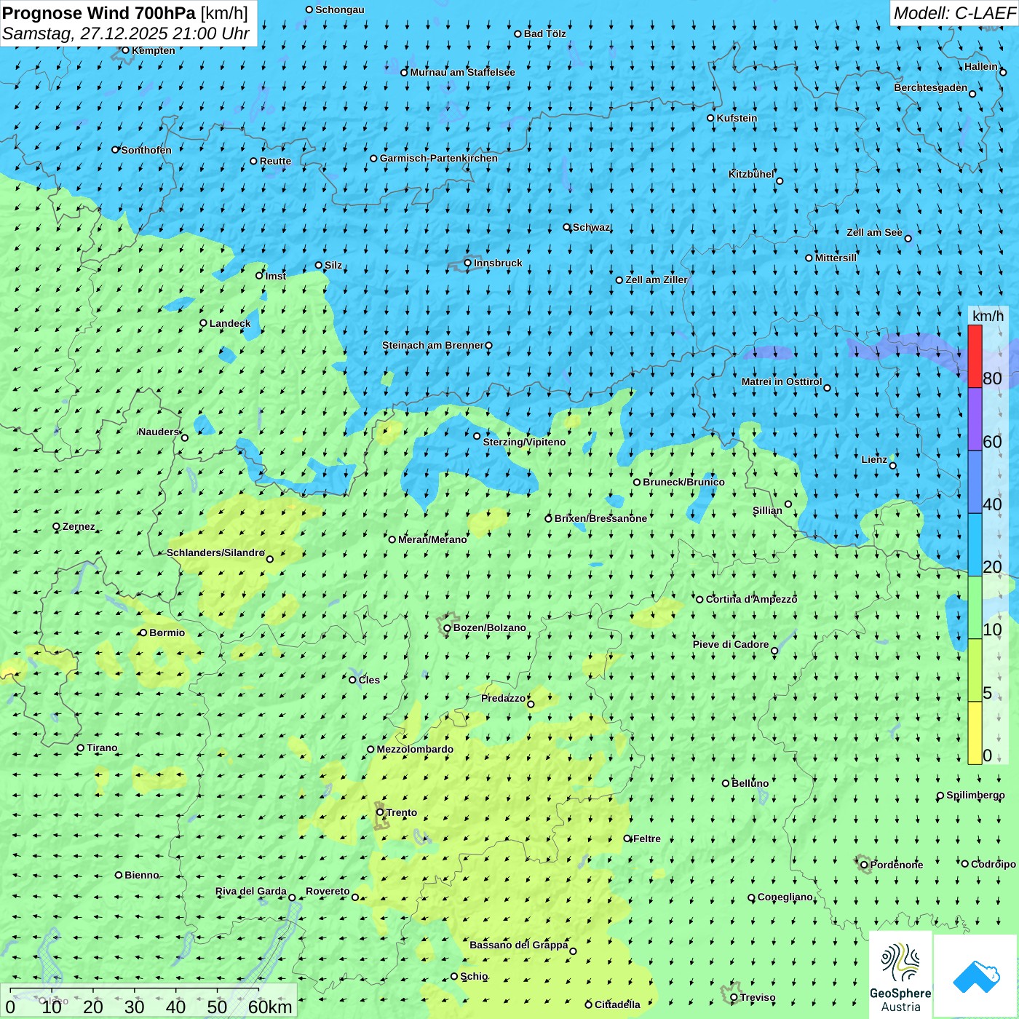This screenshot has height=1019, width=1019.
Task: Click the 'Schlanders/Silandro' label
Action: point(215,552)
